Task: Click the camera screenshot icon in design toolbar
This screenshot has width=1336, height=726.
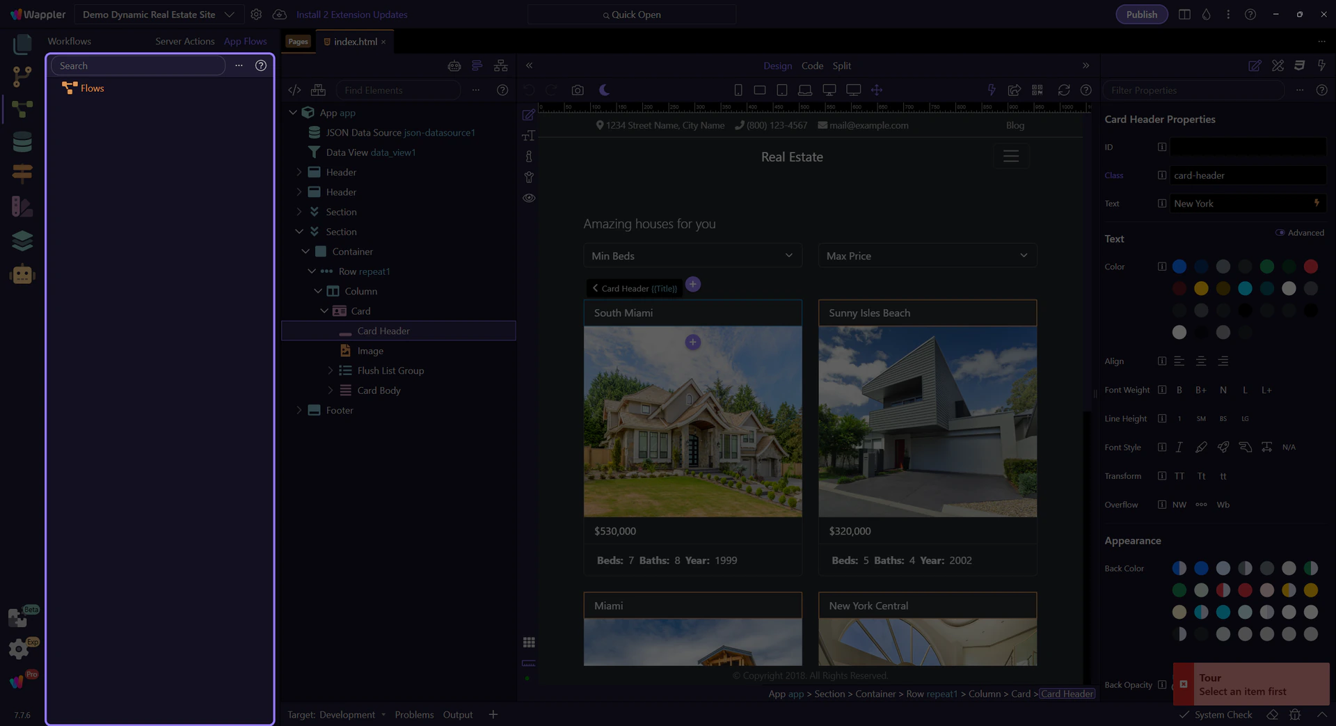Action: click(x=578, y=90)
